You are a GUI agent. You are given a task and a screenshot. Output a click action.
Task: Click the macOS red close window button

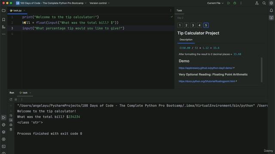click(x=3, y=3)
